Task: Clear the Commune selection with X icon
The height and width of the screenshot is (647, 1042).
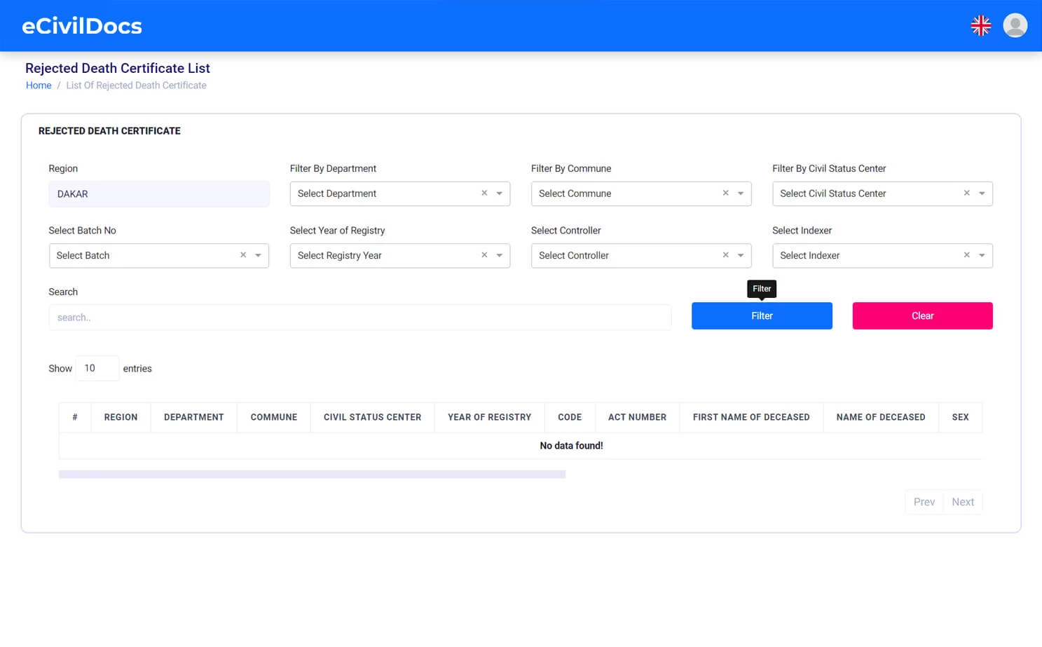Action: [x=725, y=193]
